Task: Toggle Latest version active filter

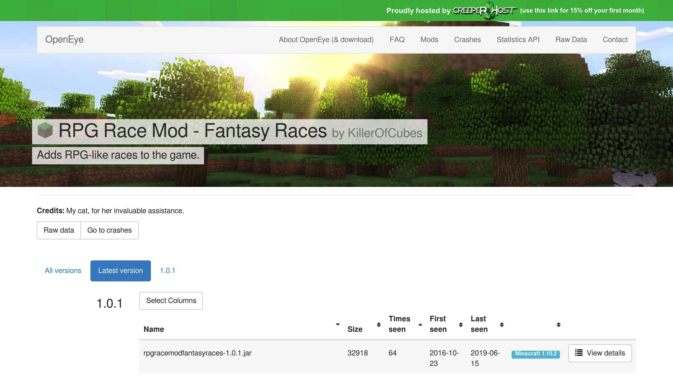Action: [120, 271]
